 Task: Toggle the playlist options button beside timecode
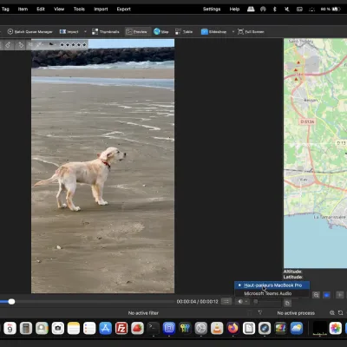pos(226,302)
